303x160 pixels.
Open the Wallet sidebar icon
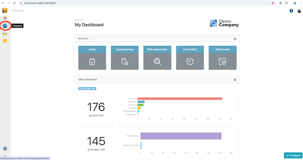(x=5, y=18)
